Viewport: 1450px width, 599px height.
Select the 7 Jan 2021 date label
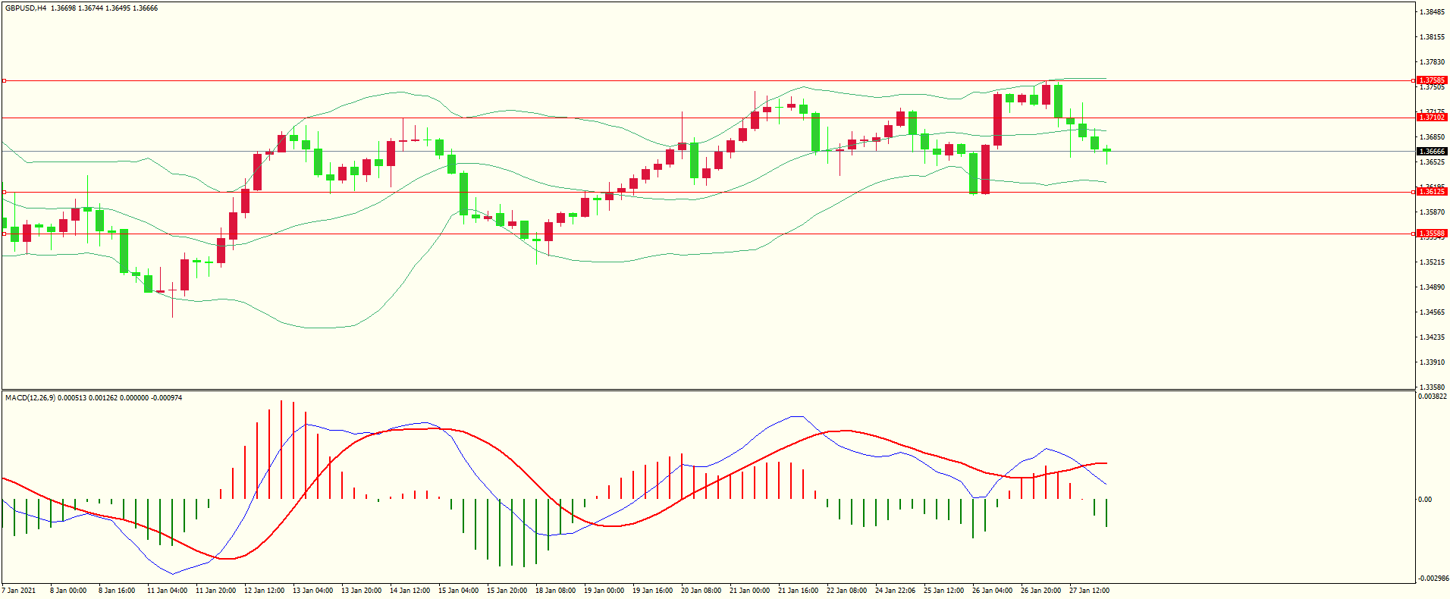[19, 590]
